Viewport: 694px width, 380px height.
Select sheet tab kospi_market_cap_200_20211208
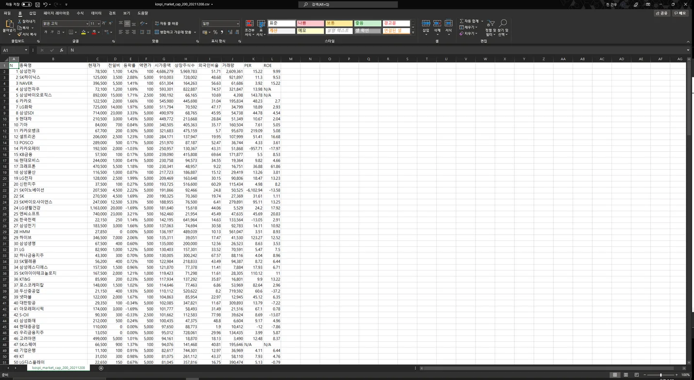[59, 368]
